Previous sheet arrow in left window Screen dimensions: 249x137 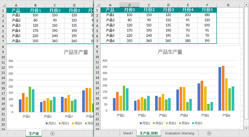click(7, 133)
